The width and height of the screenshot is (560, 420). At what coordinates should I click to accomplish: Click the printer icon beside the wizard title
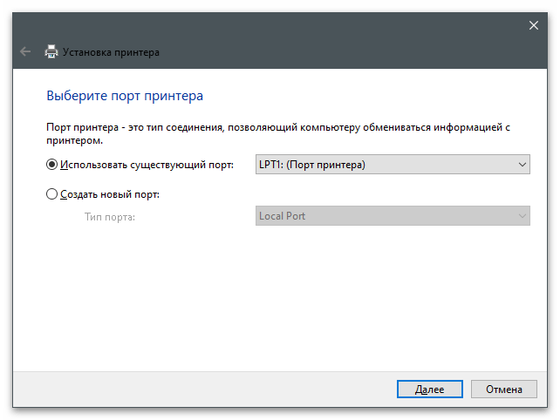click(x=51, y=52)
